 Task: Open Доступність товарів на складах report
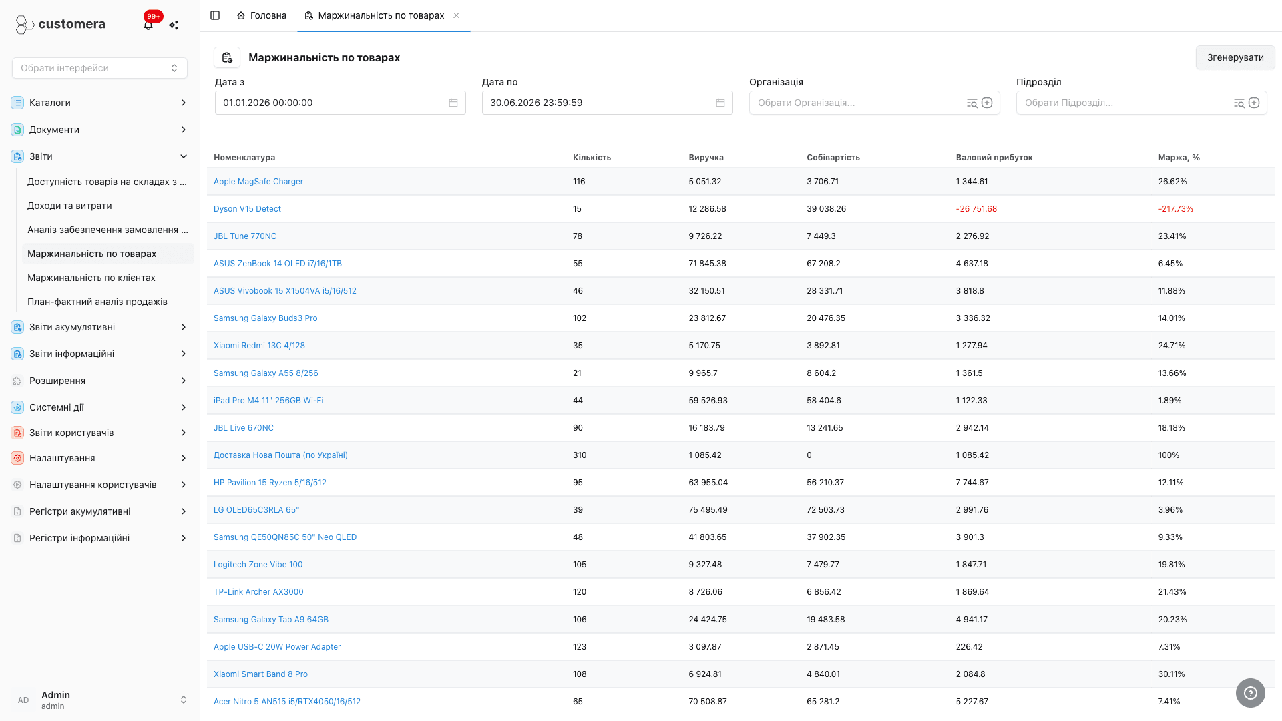[x=108, y=182]
